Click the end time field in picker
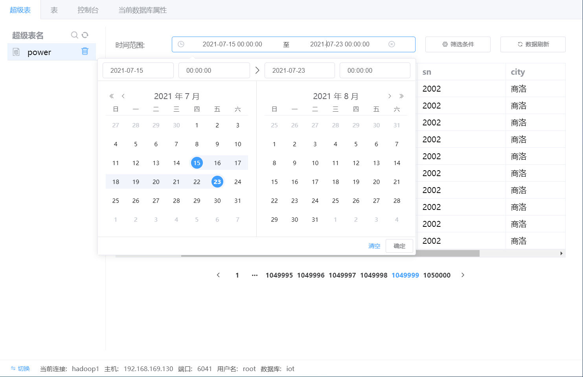583x377 pixels. 375,70
